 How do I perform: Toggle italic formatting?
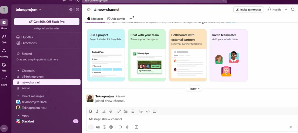pos(97,111)
